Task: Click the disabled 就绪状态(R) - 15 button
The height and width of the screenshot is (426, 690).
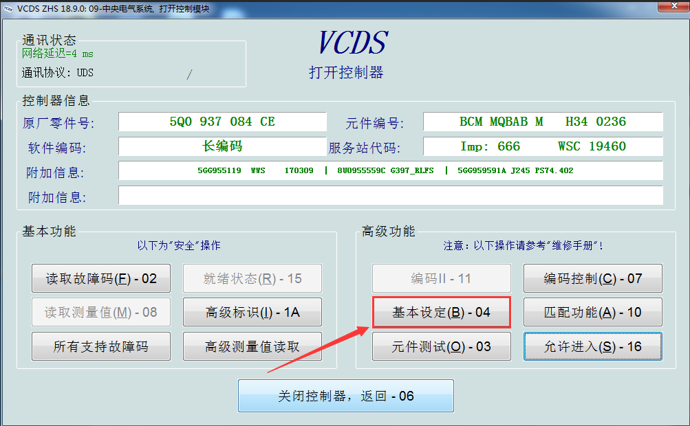Action: [x=252, y=278]
